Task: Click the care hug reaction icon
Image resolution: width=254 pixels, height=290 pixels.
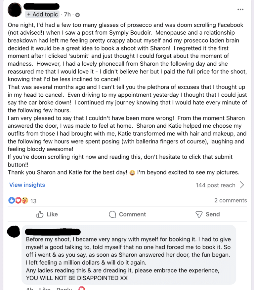Action: click(25, 200)
